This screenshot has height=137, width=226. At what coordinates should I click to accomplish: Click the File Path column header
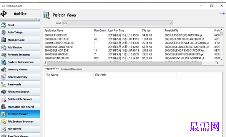pos(135,75)
